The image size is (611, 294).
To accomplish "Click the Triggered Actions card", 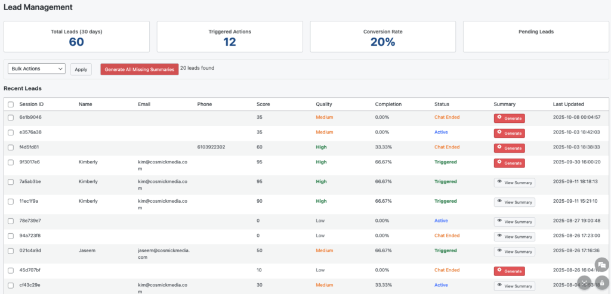I will [x=230, y=36].
